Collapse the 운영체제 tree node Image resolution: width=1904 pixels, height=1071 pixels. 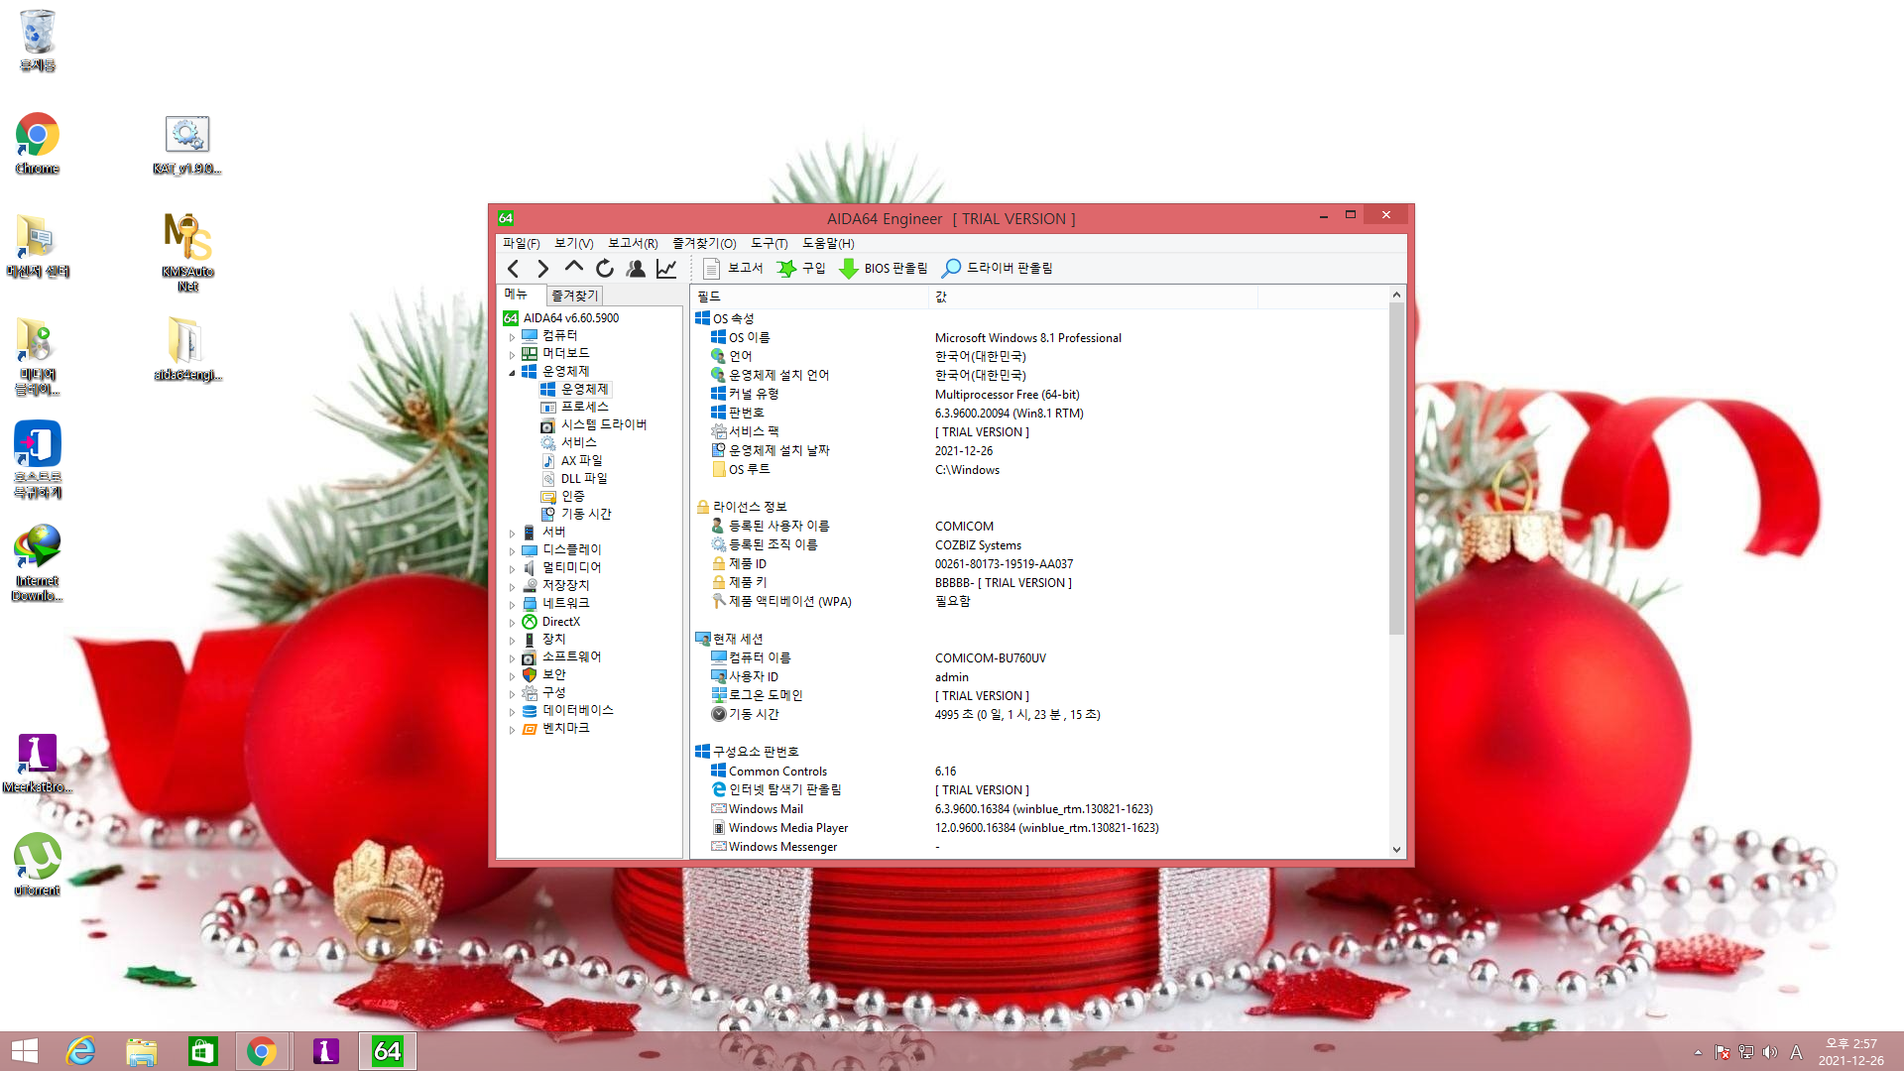coord(512,372)
